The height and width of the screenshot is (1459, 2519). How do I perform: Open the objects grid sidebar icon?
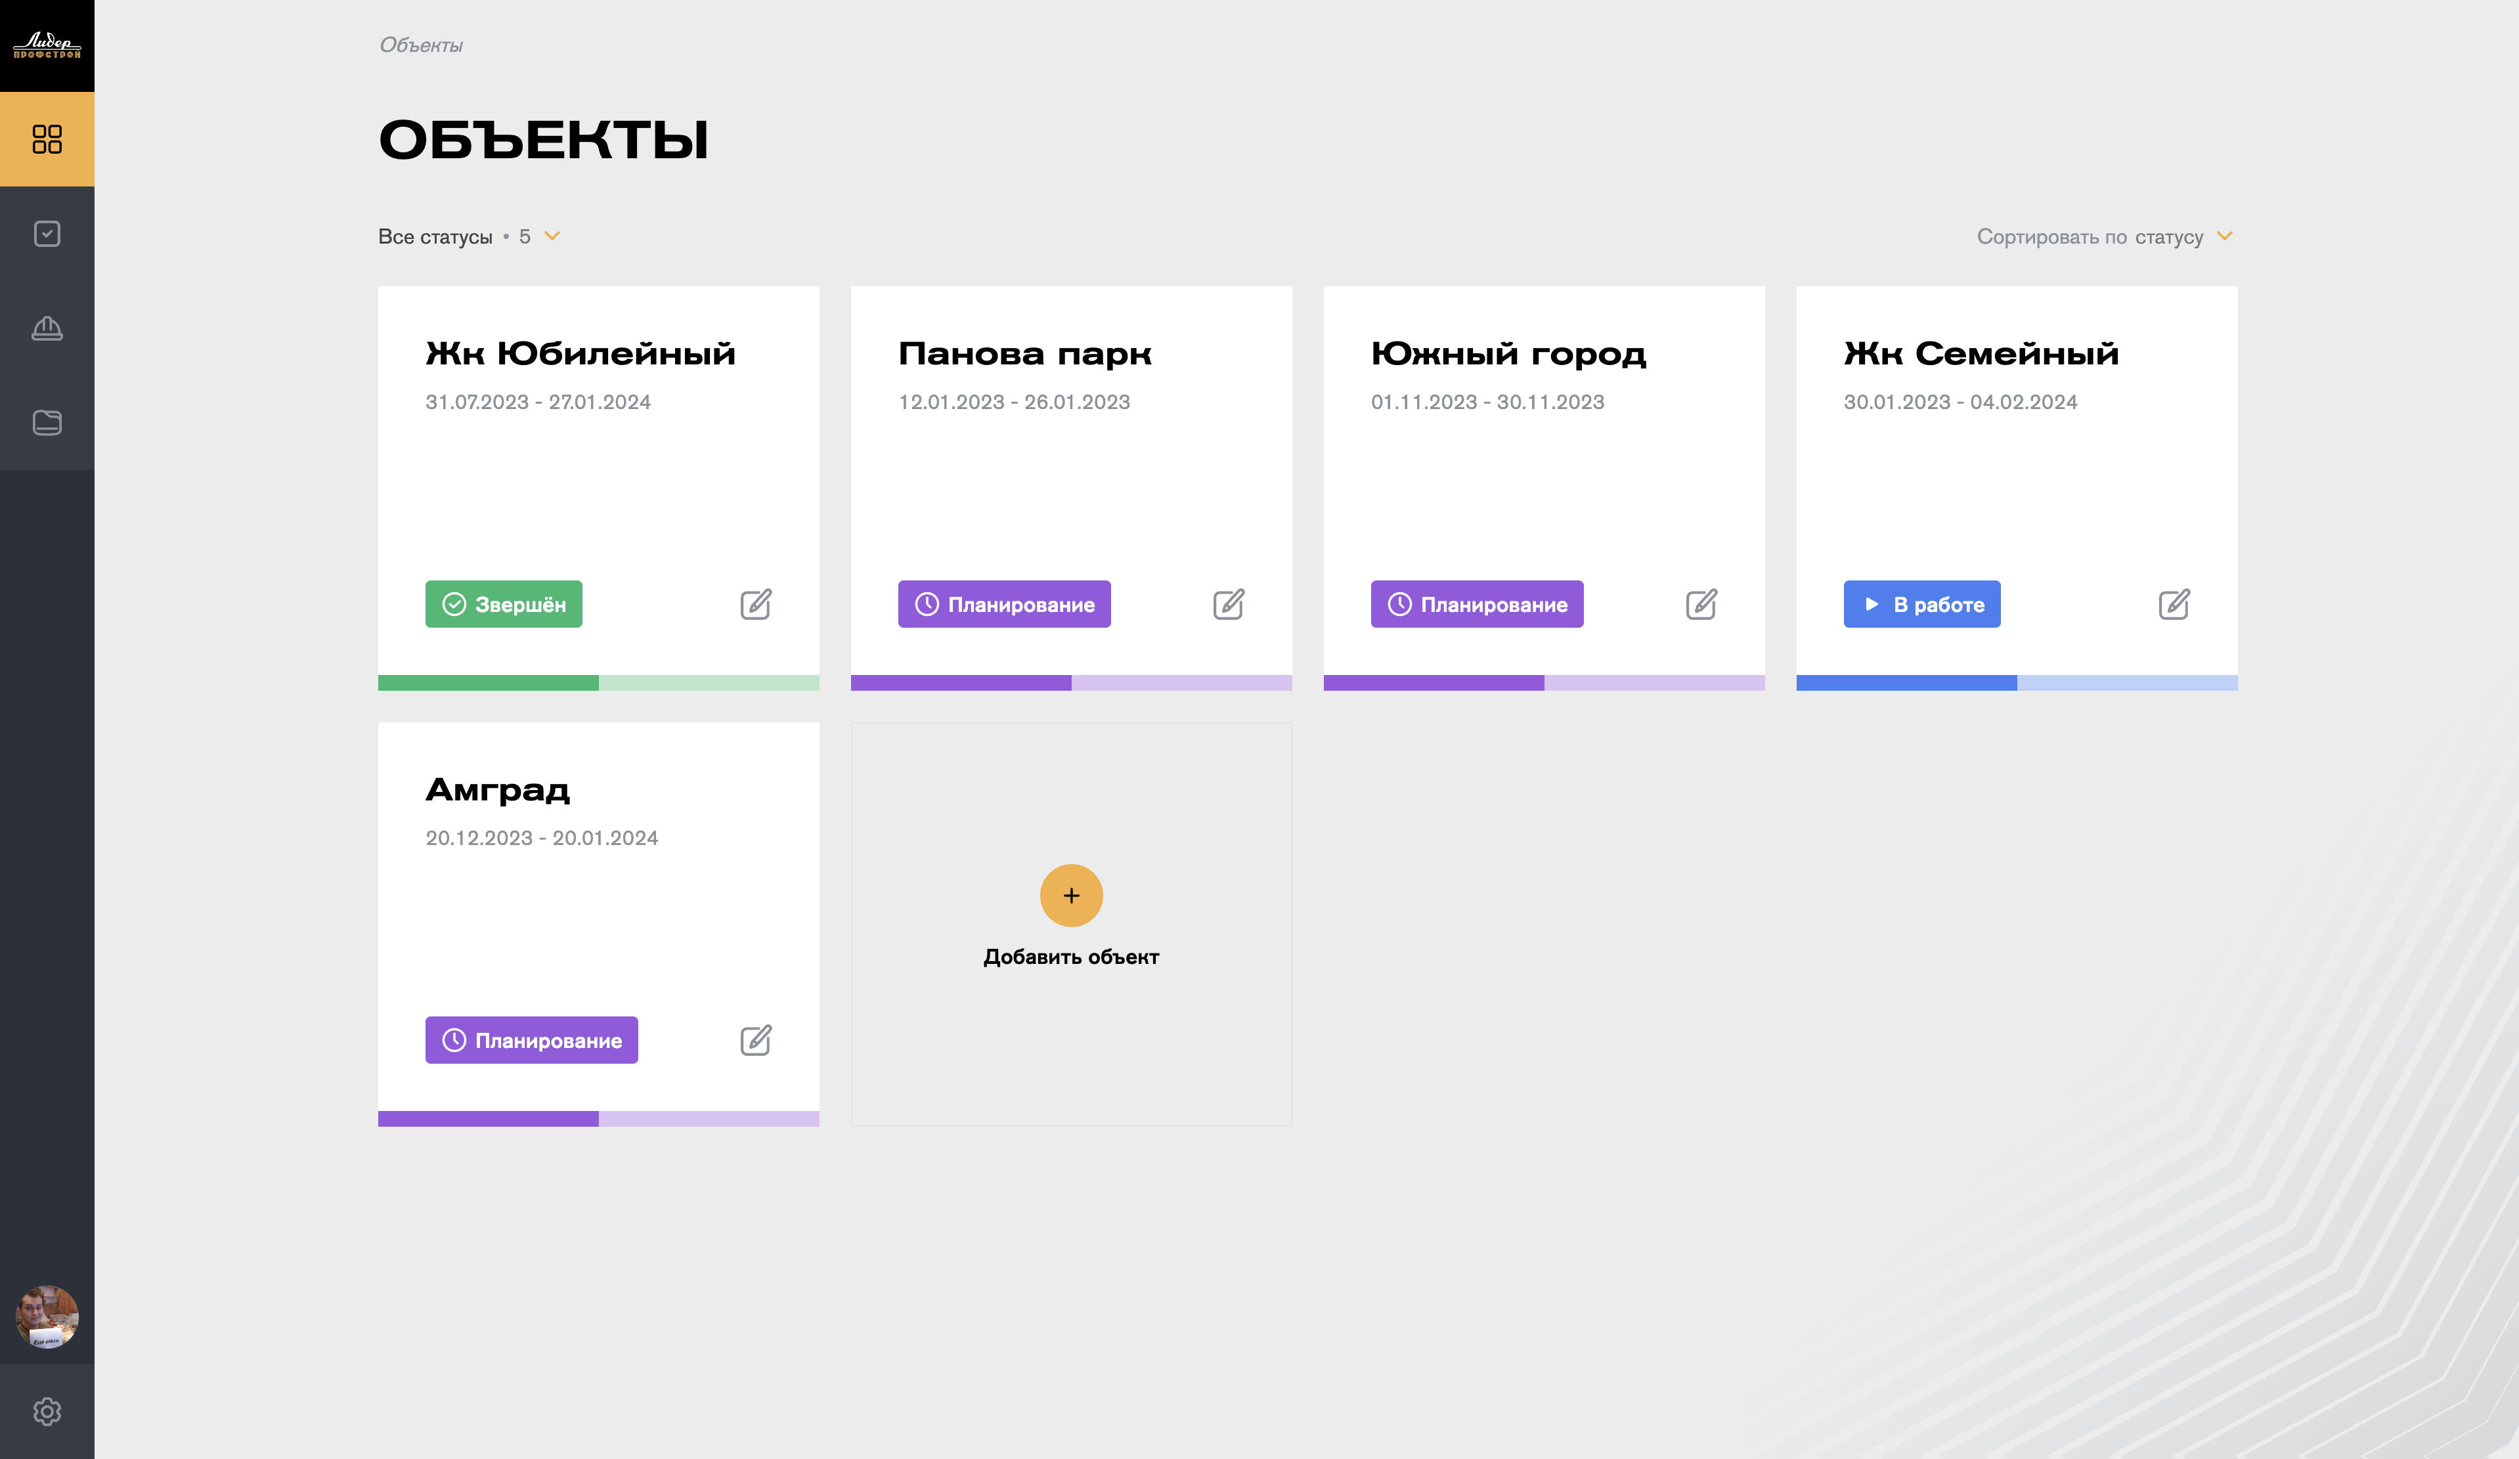47,139
